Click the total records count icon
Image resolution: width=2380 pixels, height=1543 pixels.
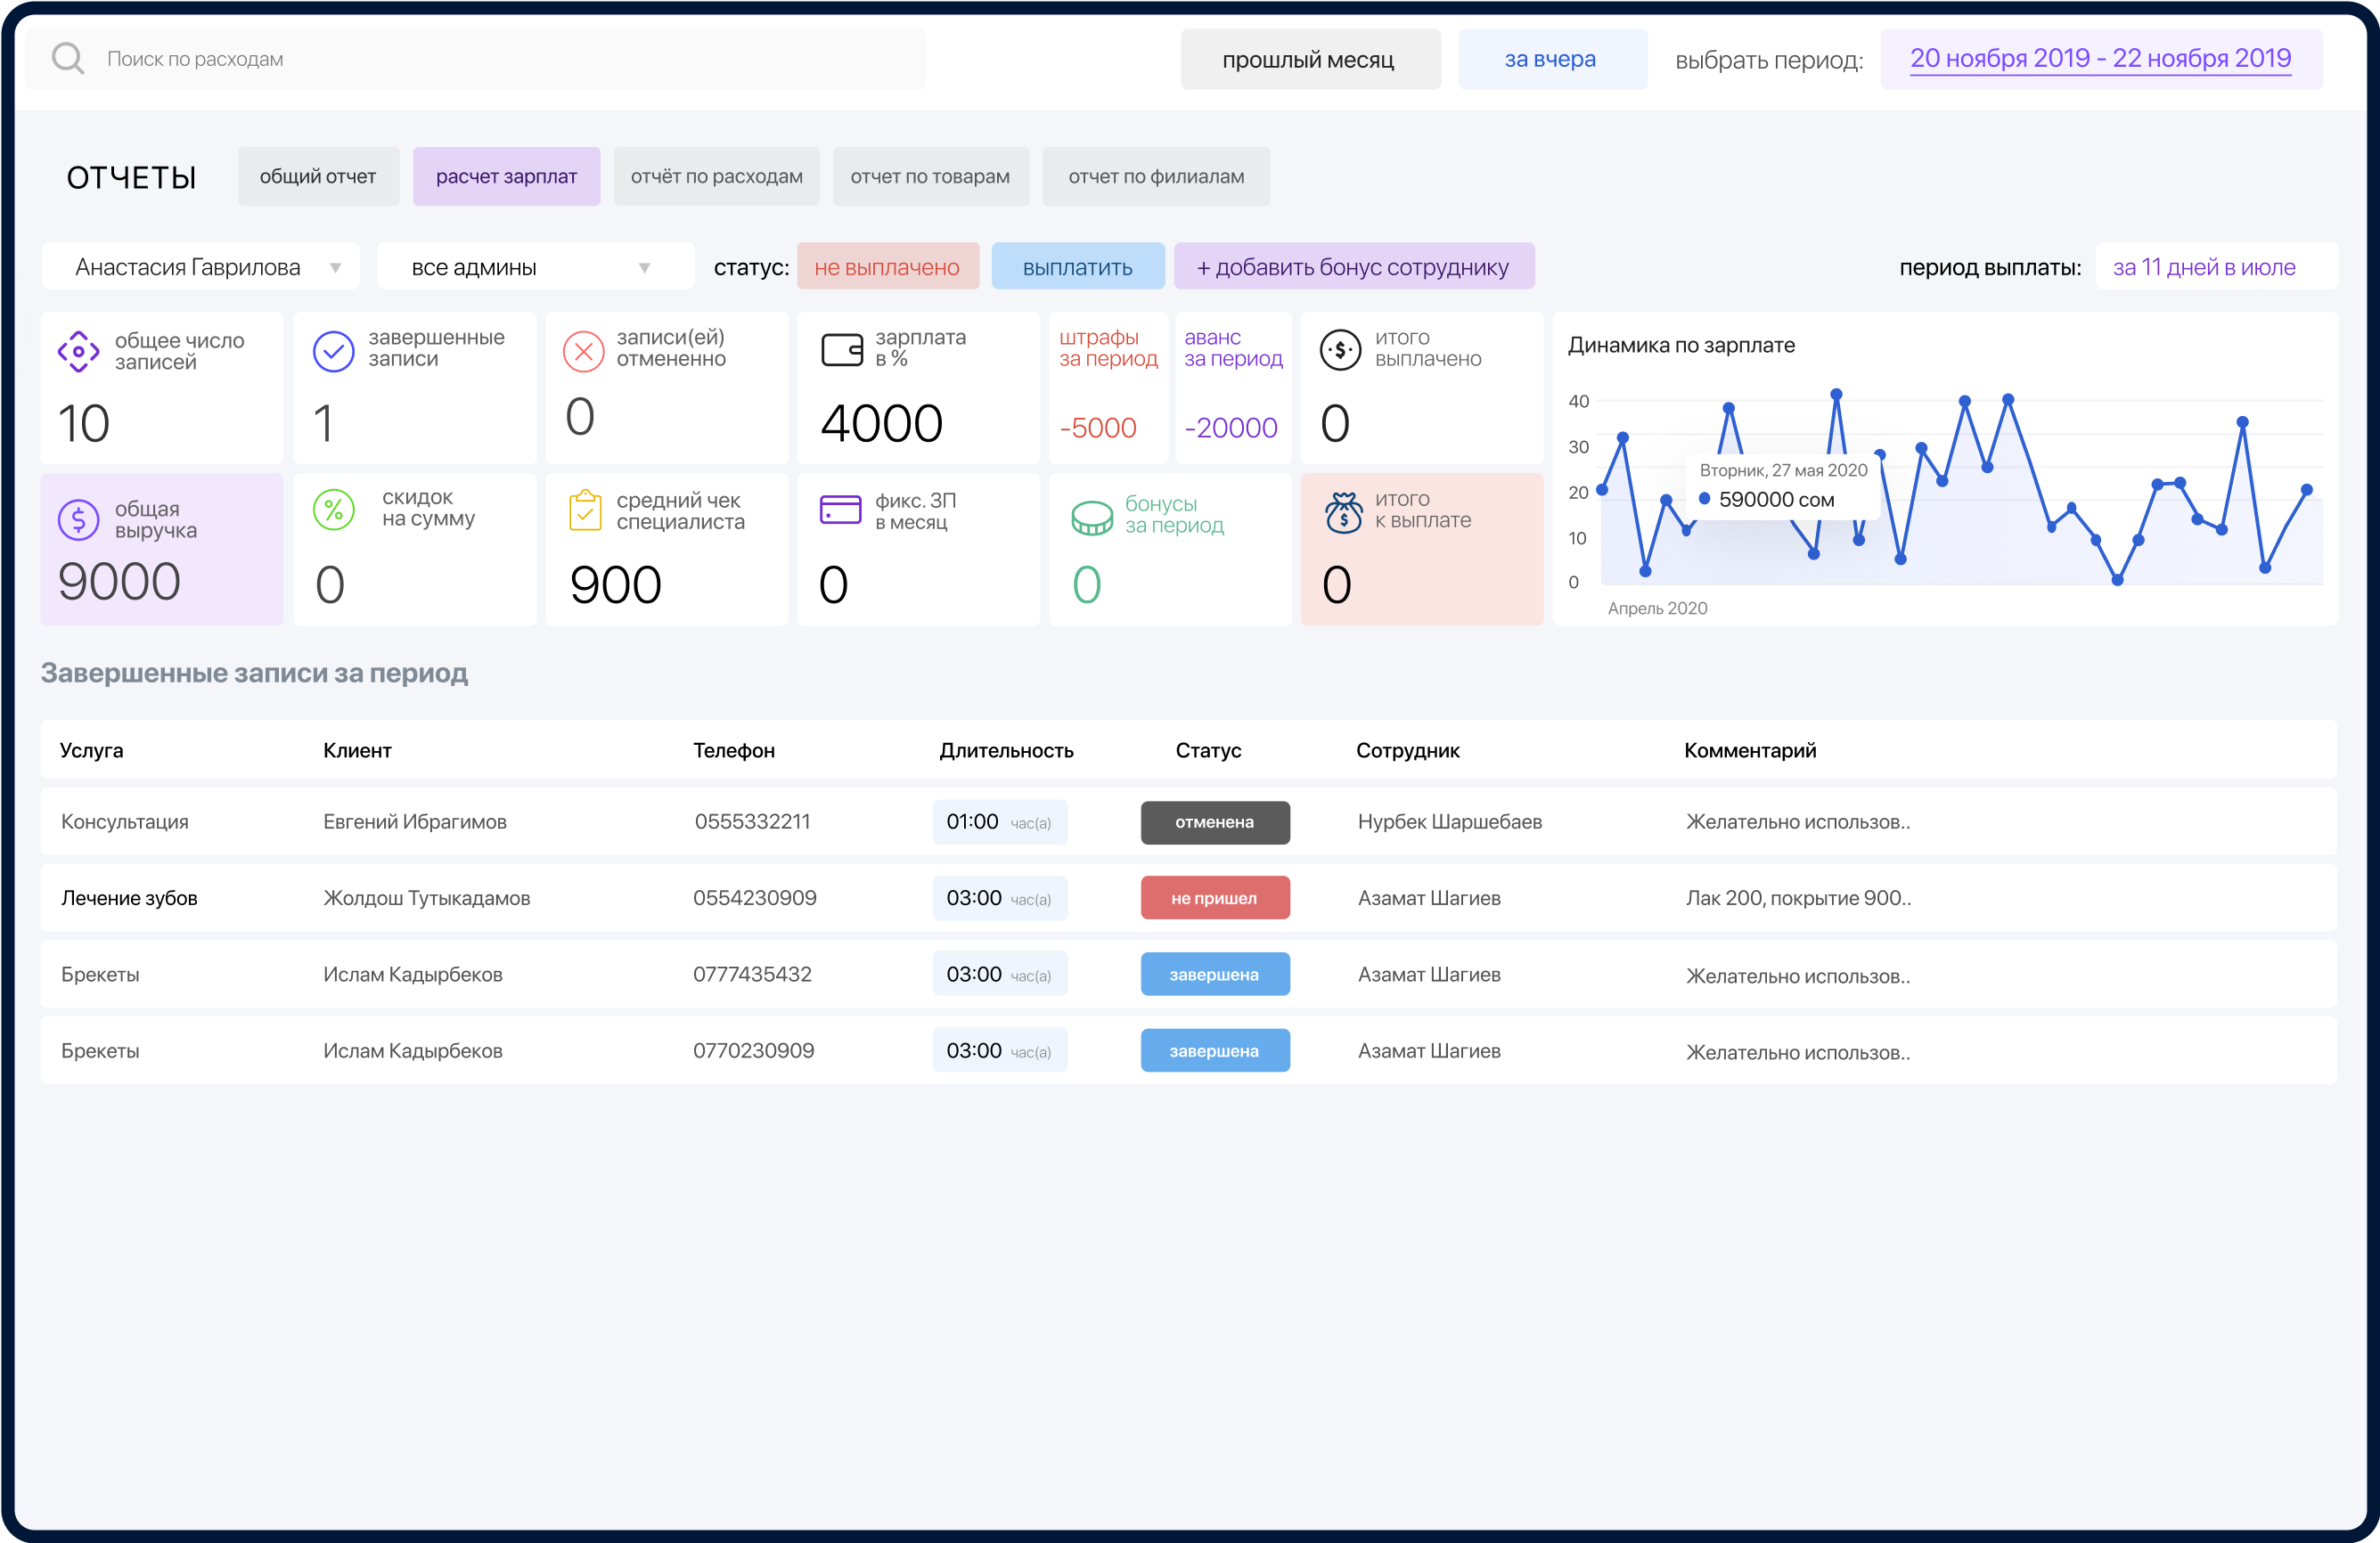click(78, 351)
